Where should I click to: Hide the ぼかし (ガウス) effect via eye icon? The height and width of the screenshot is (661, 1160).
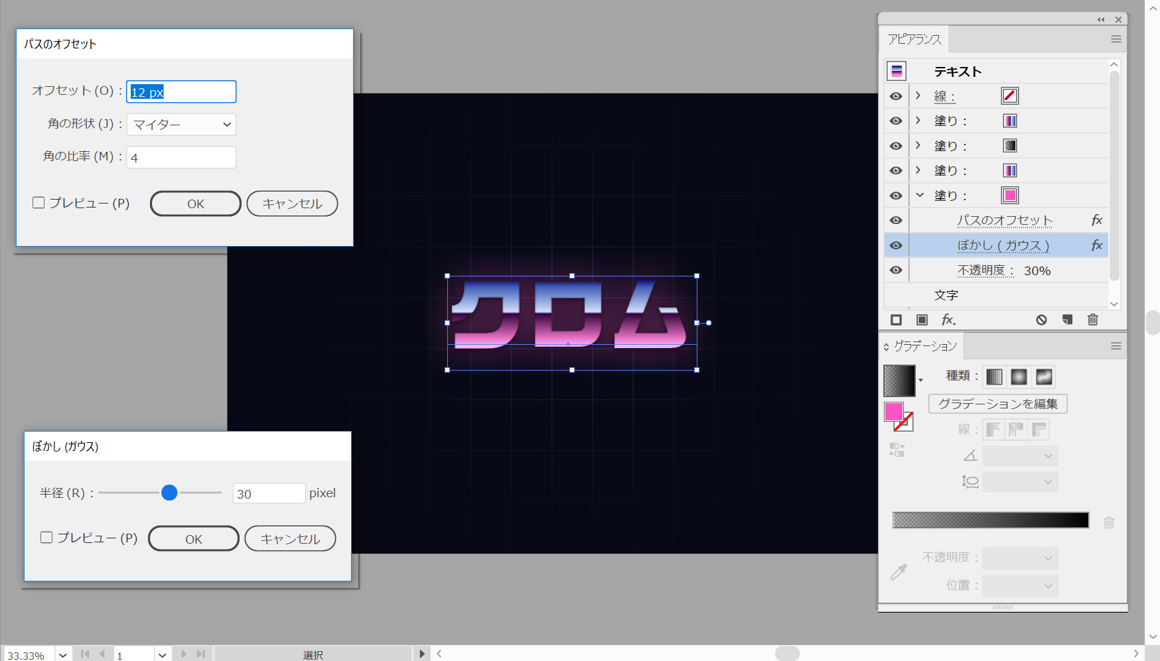coord(896,246)
